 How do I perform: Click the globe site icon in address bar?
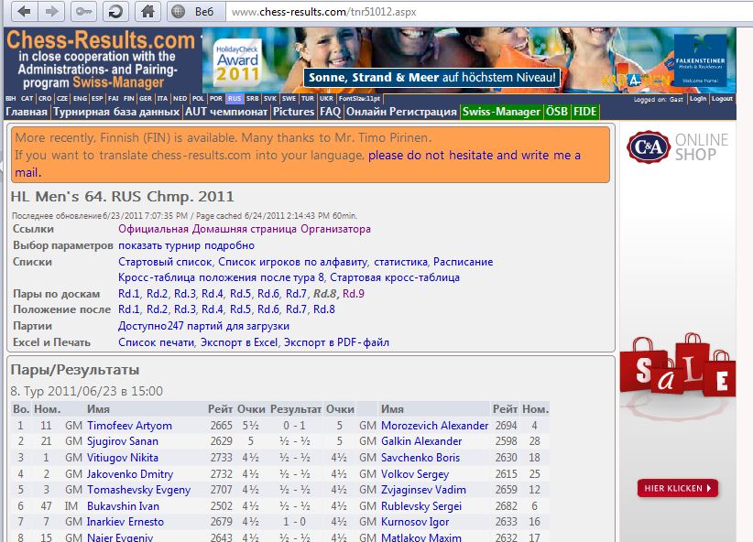pyautogui.click(x=178, y=12)
